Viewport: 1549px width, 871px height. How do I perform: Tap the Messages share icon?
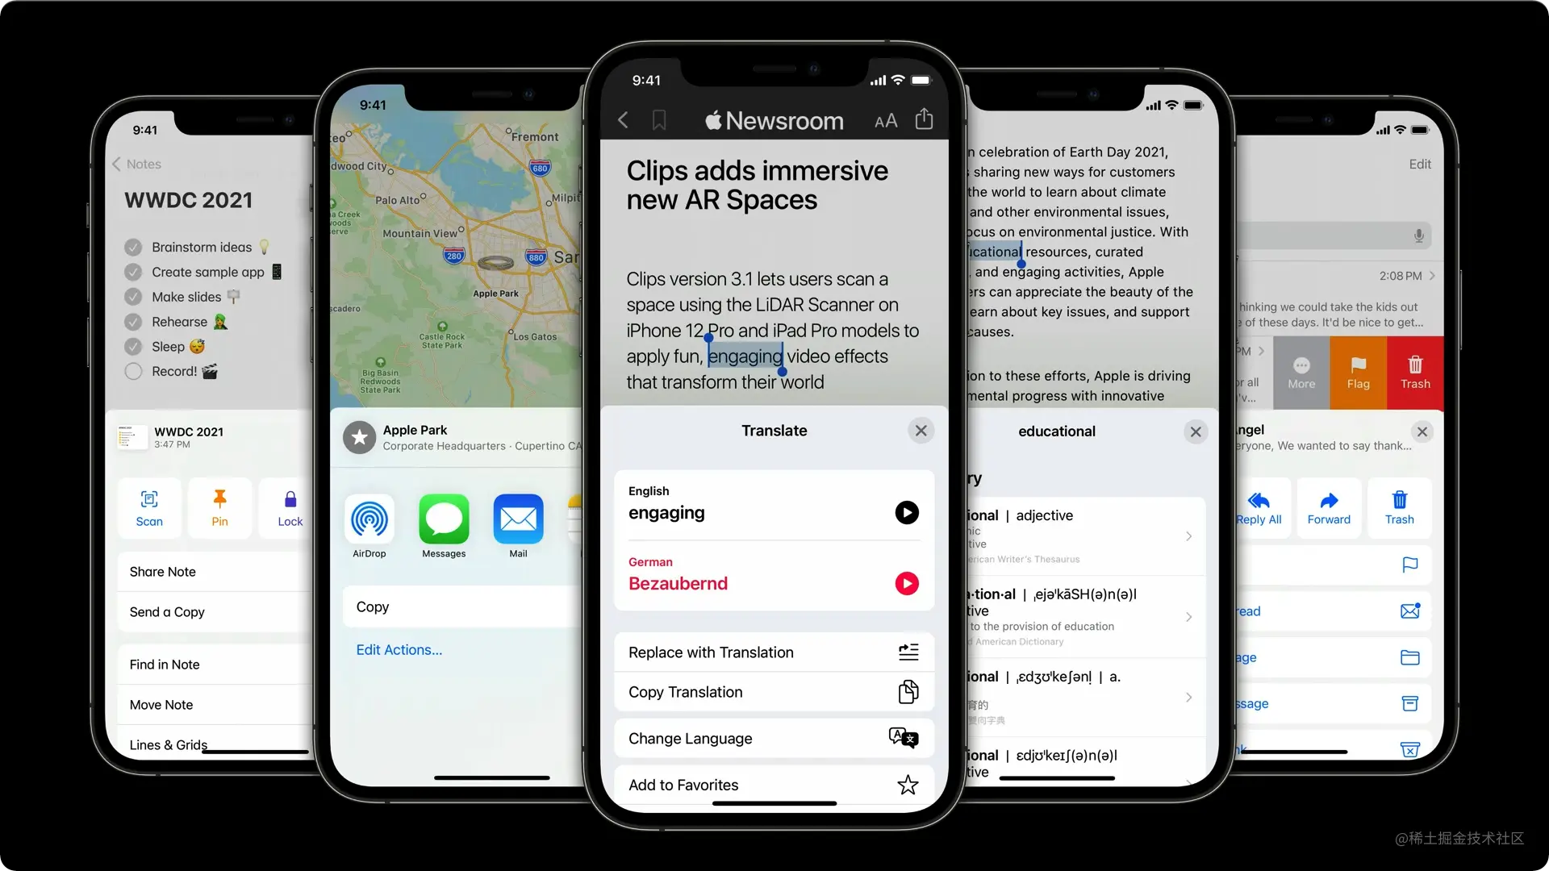(x=444, y=518)
